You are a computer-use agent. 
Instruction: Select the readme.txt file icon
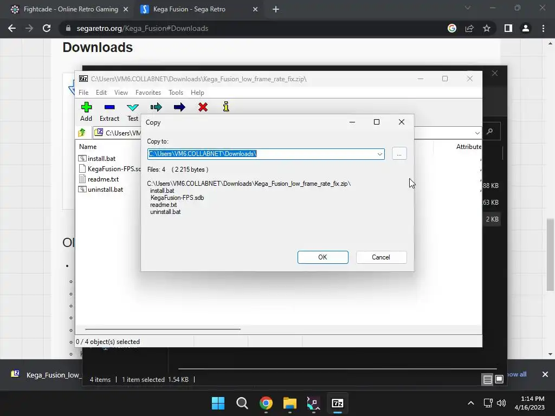click(82, 179)
